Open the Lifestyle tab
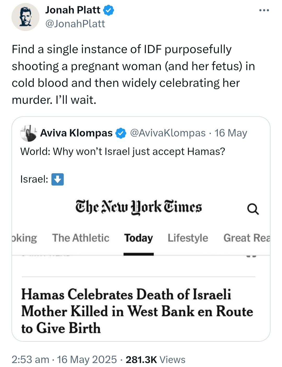Image resolution: width=282 pixels, height=367 pixels. 188,238
